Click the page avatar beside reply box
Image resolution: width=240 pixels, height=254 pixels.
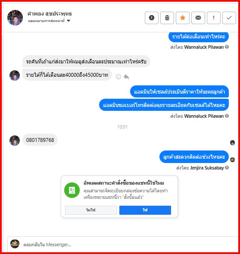[x=15, y=244]
